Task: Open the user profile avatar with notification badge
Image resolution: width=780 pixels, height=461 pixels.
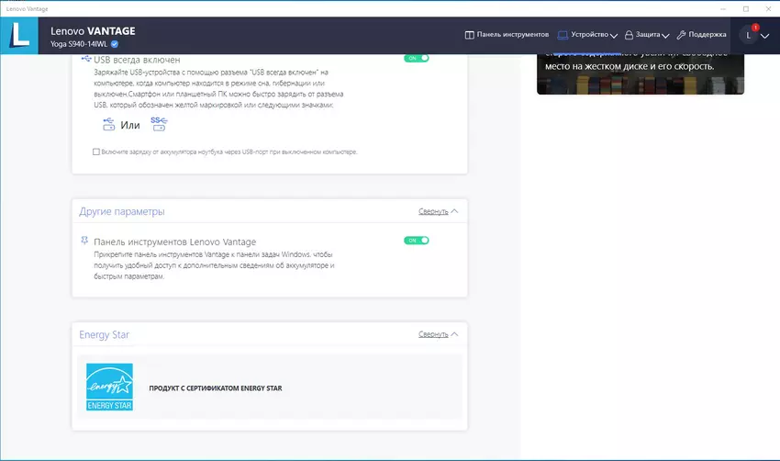Action: [750, 34]
